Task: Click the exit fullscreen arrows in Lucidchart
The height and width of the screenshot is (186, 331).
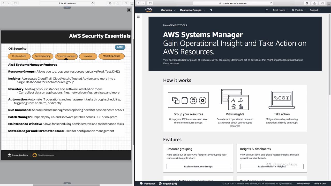Action: pyautogui.click(x=129, y=10)
